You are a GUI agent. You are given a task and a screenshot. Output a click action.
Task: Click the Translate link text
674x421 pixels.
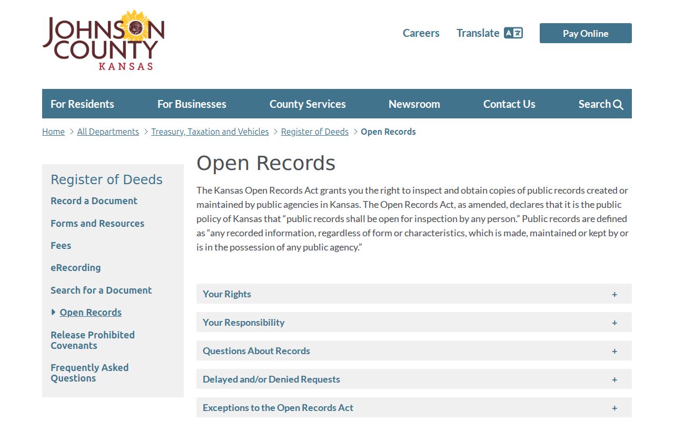point(478,33)
